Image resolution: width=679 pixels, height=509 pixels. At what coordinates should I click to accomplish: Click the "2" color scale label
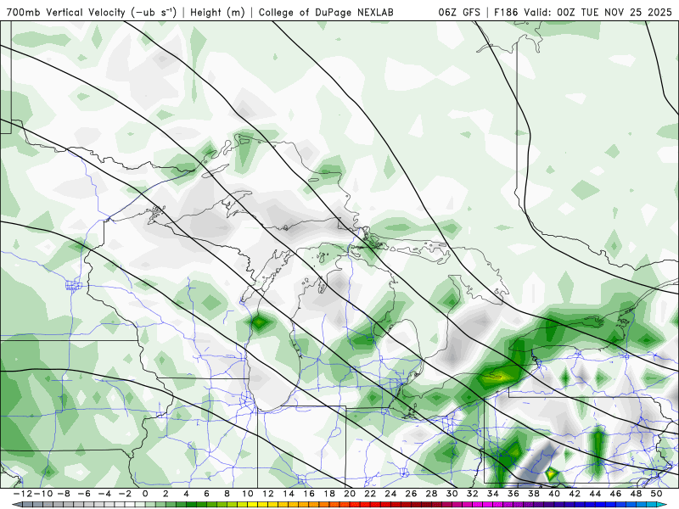pos(166,494)
